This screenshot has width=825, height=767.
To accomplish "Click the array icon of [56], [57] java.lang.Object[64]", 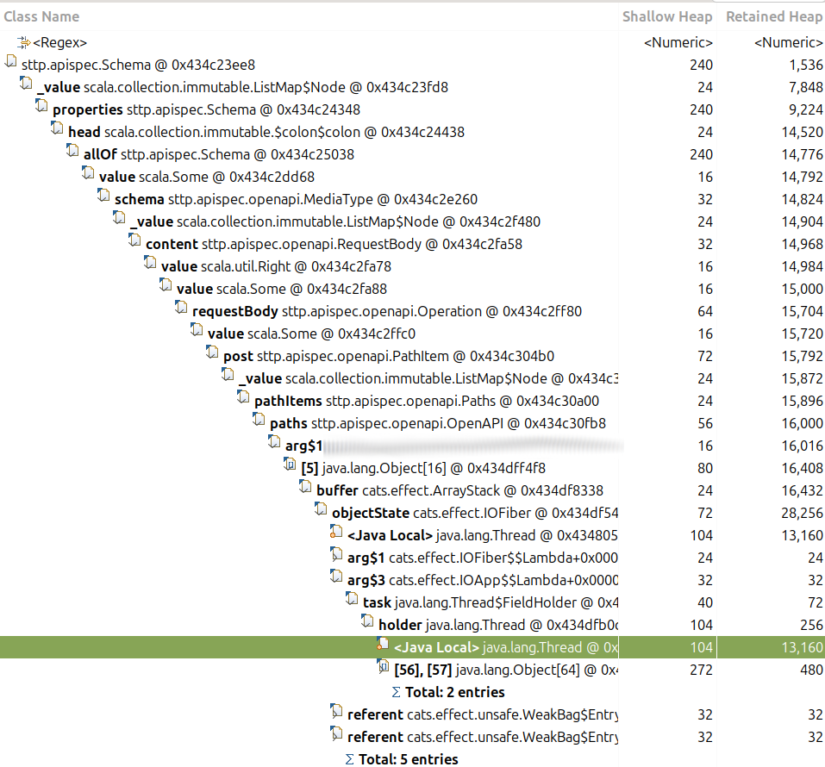I will coord(383,666).
